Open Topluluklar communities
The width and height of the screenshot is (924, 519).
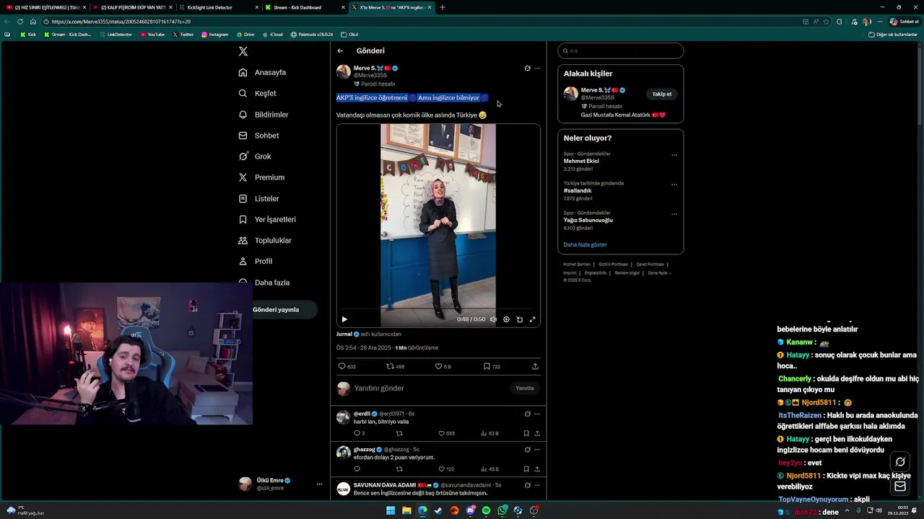pos(265,240)
